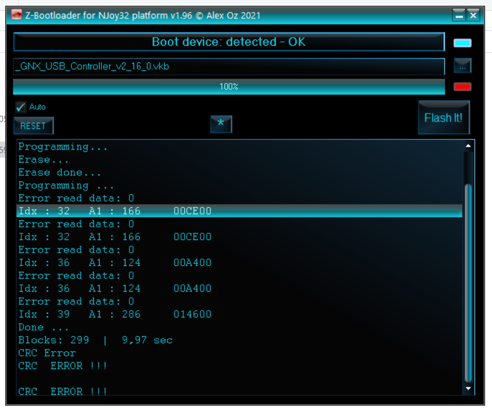Click the Flash It! button
This screenshot has height=408, width=492.
[444, 117]
